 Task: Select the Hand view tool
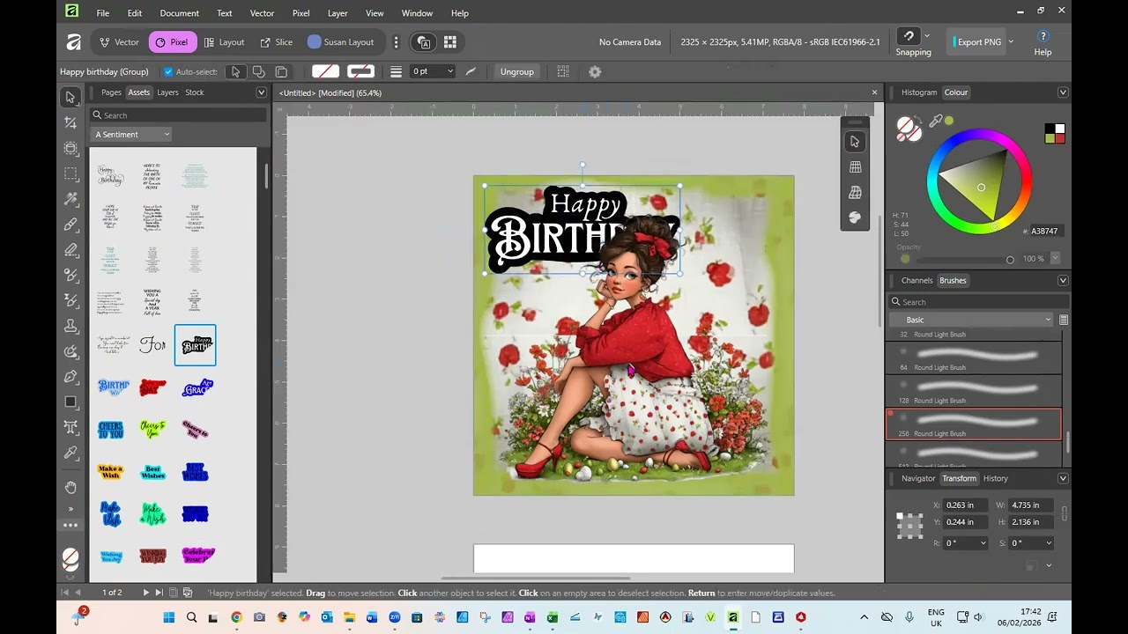pos(70,487)
